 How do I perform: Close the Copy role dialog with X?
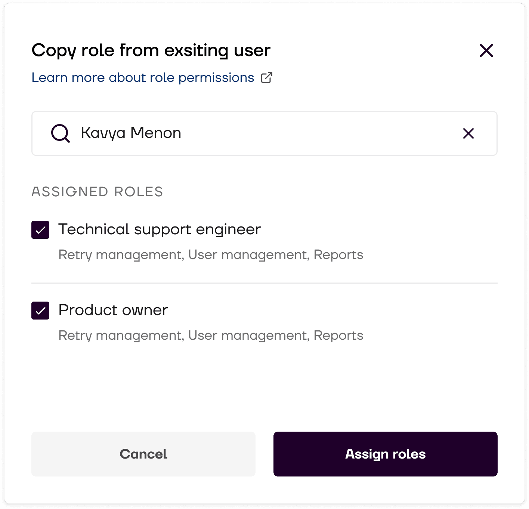click(x=486, y=50)
